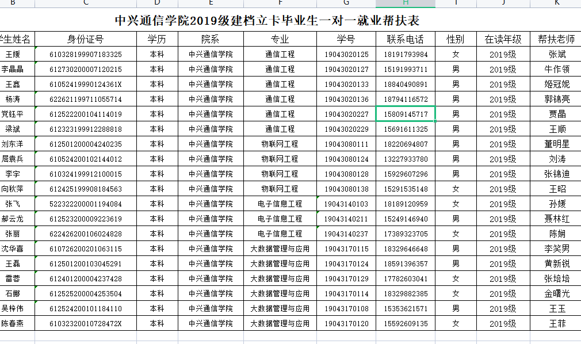Click ID number cell 522322200001194084
This screenshot has height=344, width=581.
coord(86,204)
